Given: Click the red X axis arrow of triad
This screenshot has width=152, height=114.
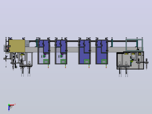Looking at the screenshot, I should (12, 105).
